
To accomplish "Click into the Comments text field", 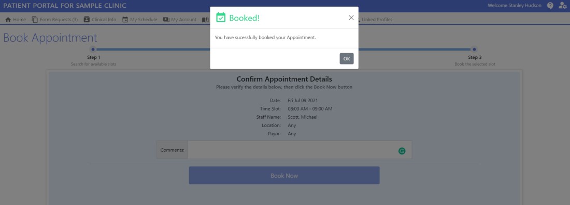I will click(300, 150).
